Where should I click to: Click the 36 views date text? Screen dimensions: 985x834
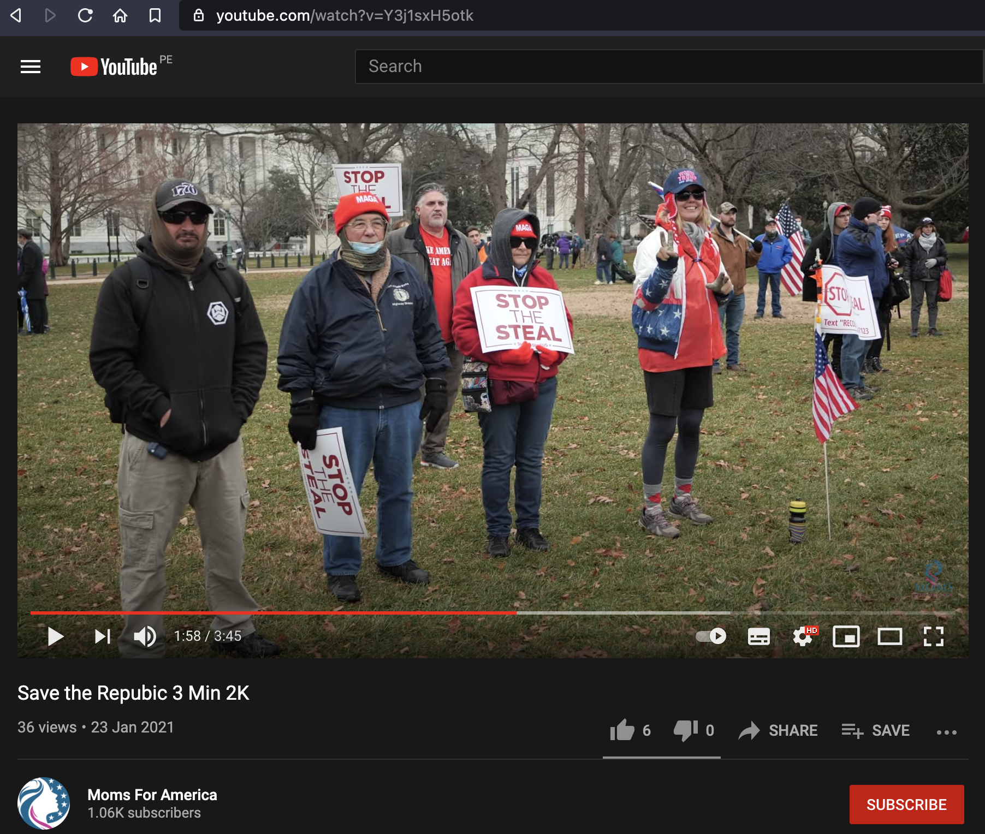tap(96, 727)
